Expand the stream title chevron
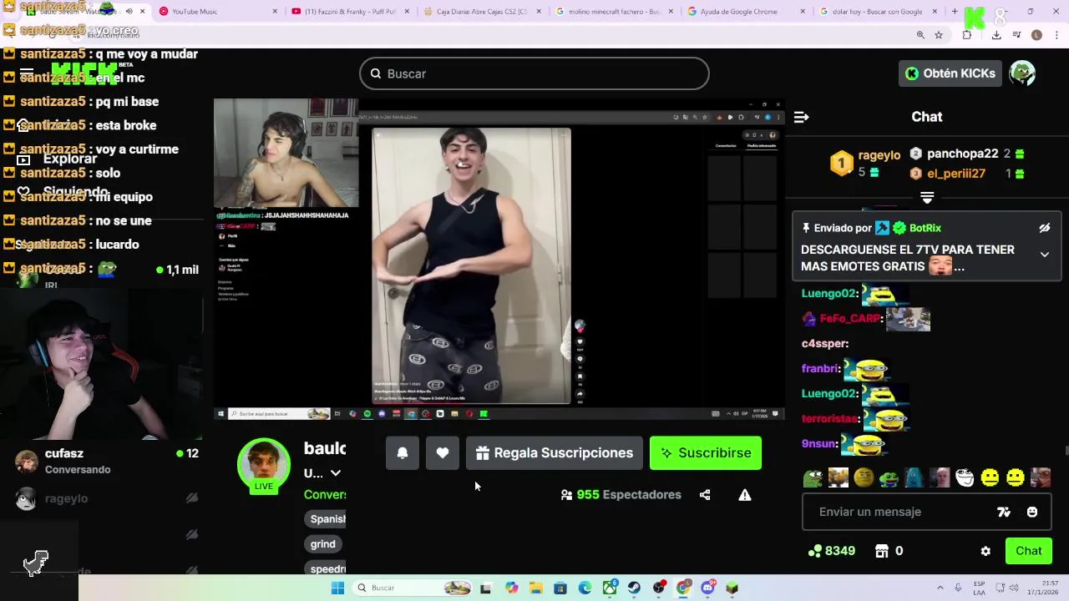1069x601 pixels. [336, 473]
